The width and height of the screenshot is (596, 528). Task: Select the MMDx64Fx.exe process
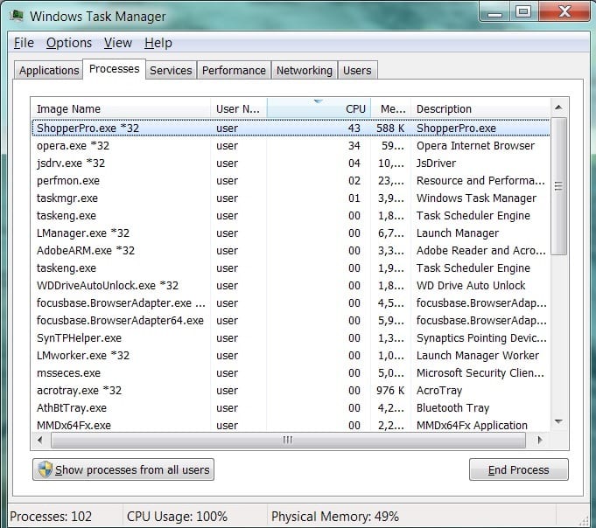(291, 425)
